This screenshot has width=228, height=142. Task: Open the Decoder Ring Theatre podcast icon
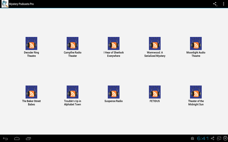(31, 43)
